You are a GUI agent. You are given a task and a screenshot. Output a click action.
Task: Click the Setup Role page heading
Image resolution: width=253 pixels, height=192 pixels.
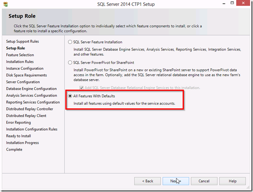point(22,16)
